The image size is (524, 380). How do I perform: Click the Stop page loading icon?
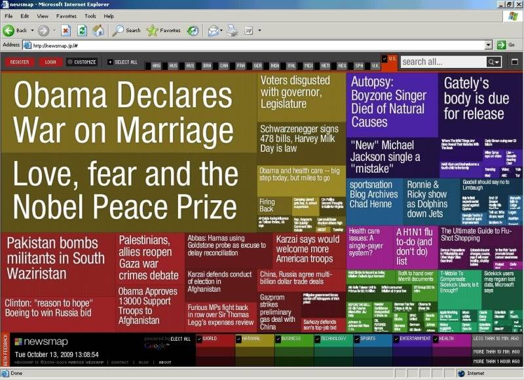[x=66, y=31]
